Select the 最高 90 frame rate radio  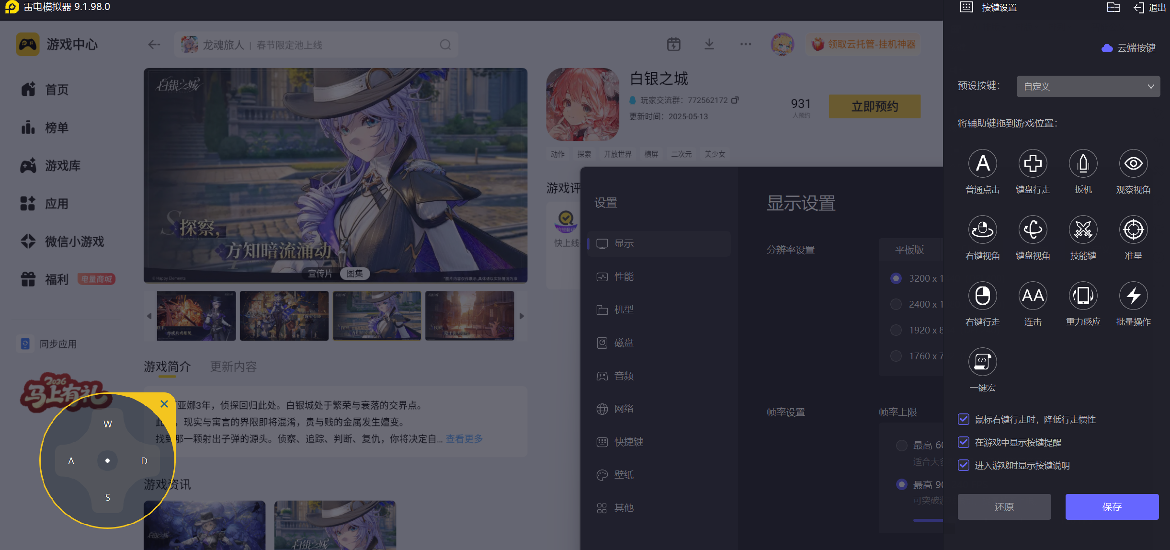901,484
